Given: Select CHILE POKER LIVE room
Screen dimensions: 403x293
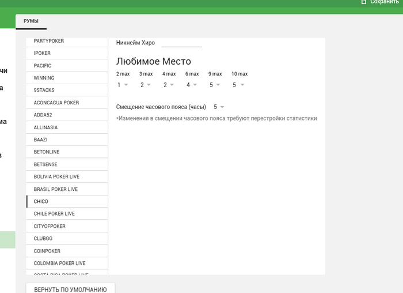Looking at the screenshot, I should (67, 214).
